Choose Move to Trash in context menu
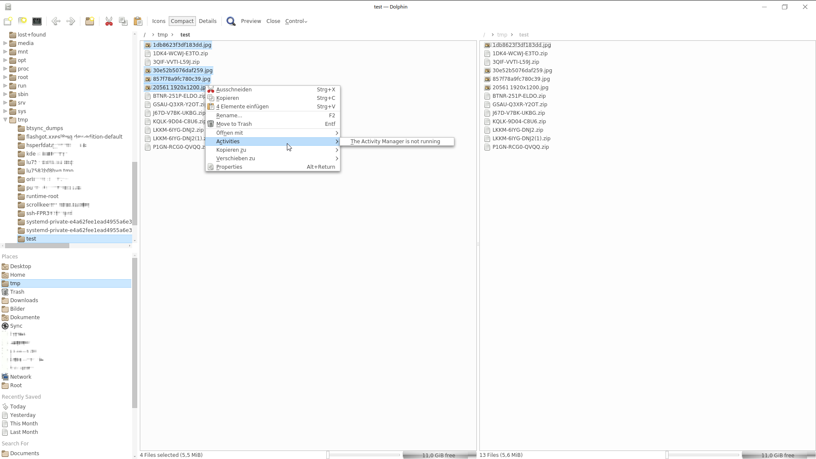The image size is (816, 459). tap(234, 124)
